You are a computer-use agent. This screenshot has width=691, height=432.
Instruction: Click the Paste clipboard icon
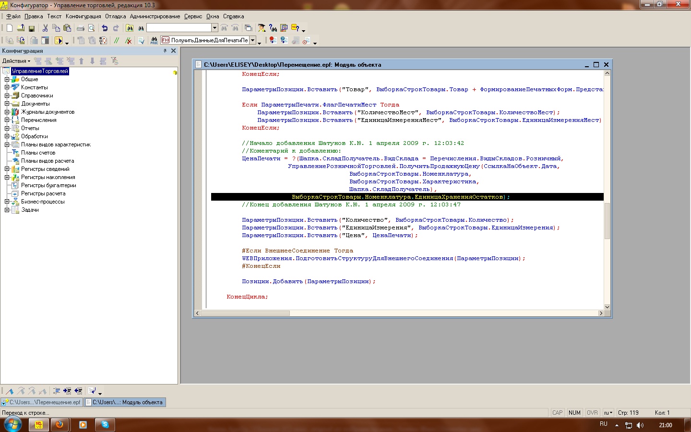click(67, 28)
